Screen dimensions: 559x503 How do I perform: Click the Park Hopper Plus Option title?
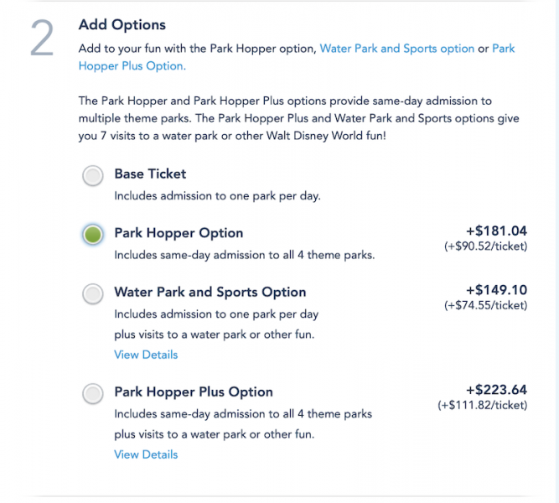pos(194,392)
